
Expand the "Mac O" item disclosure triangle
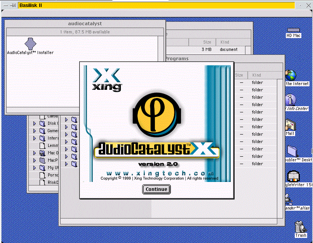[x=34, y=153]
